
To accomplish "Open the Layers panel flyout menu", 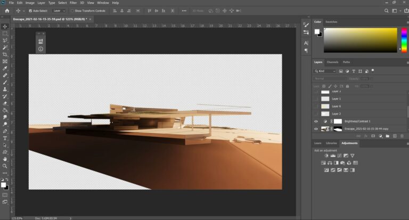I will (407, 62).
